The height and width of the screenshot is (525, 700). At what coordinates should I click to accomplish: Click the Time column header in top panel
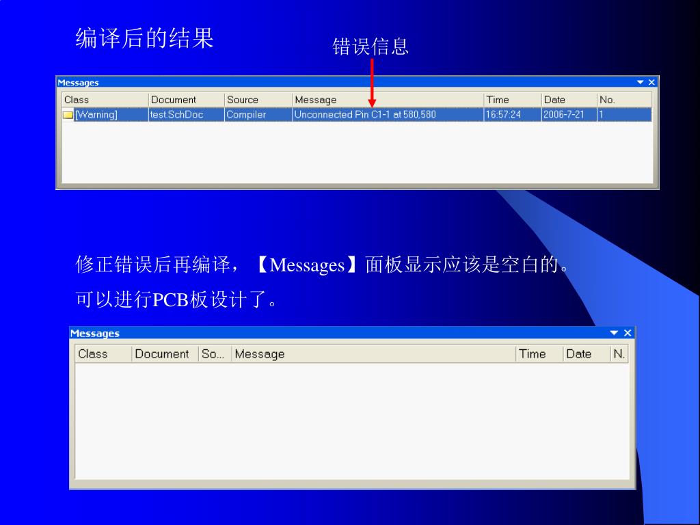click(x=512, y=100)
